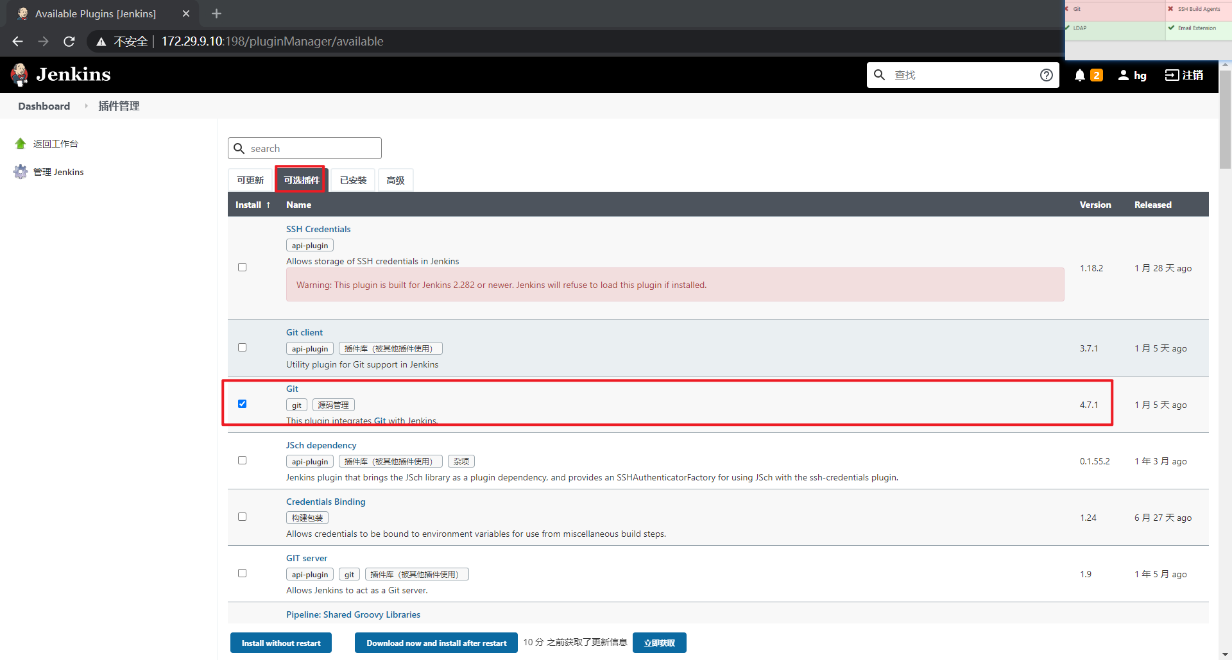Screen dimensions: 1232x660
Task: Sort by the Released column header
Action: point(1152,205)
